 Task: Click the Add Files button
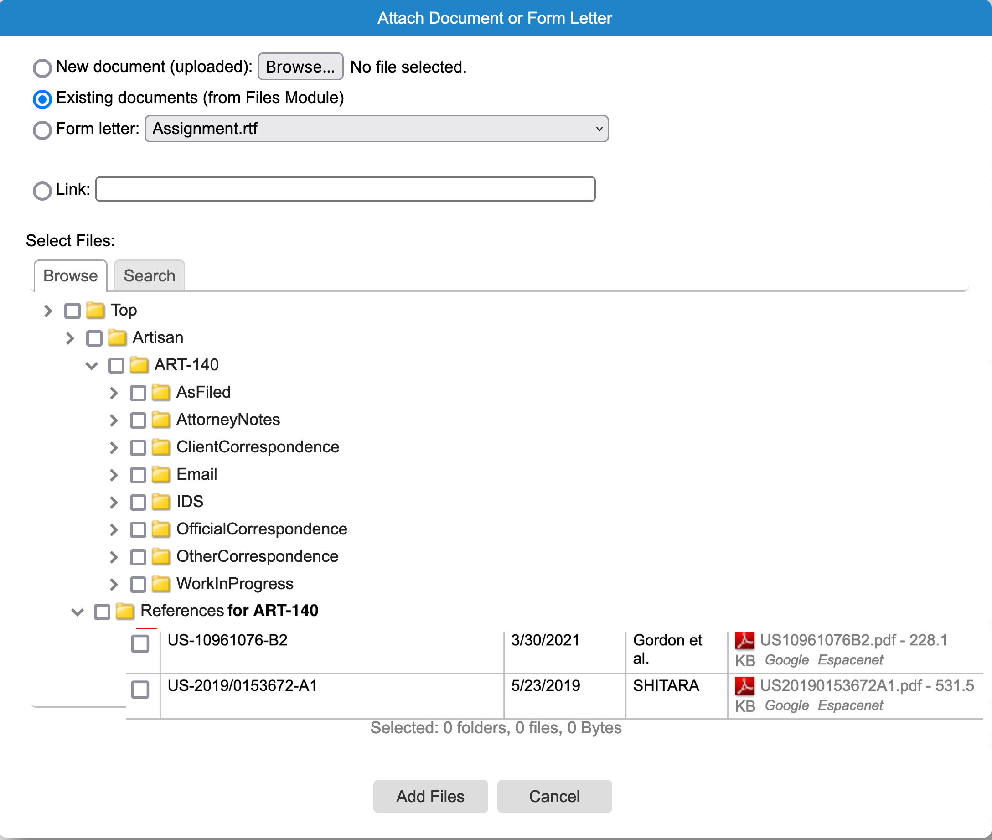point(430,796)
